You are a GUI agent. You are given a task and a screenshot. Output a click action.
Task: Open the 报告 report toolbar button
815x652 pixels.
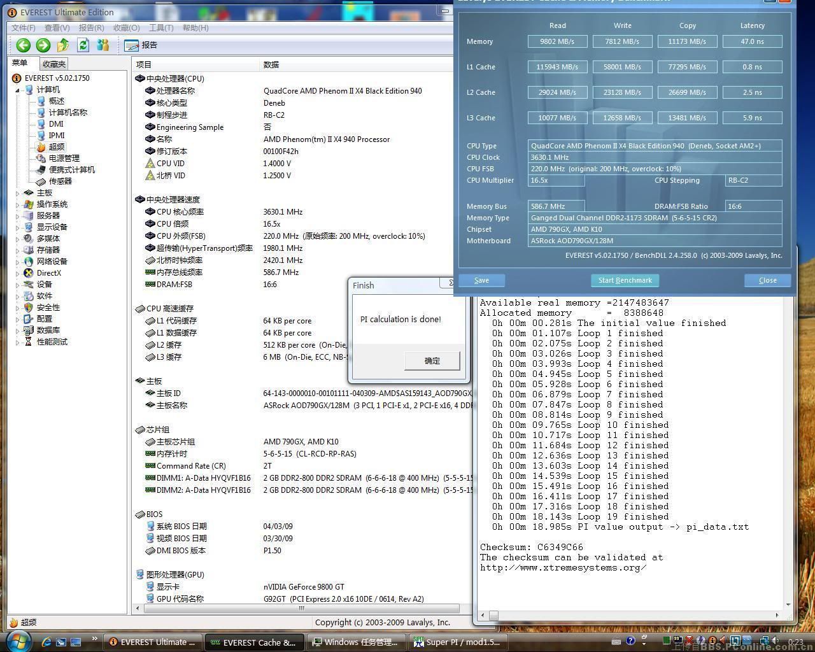coord(141,45)
